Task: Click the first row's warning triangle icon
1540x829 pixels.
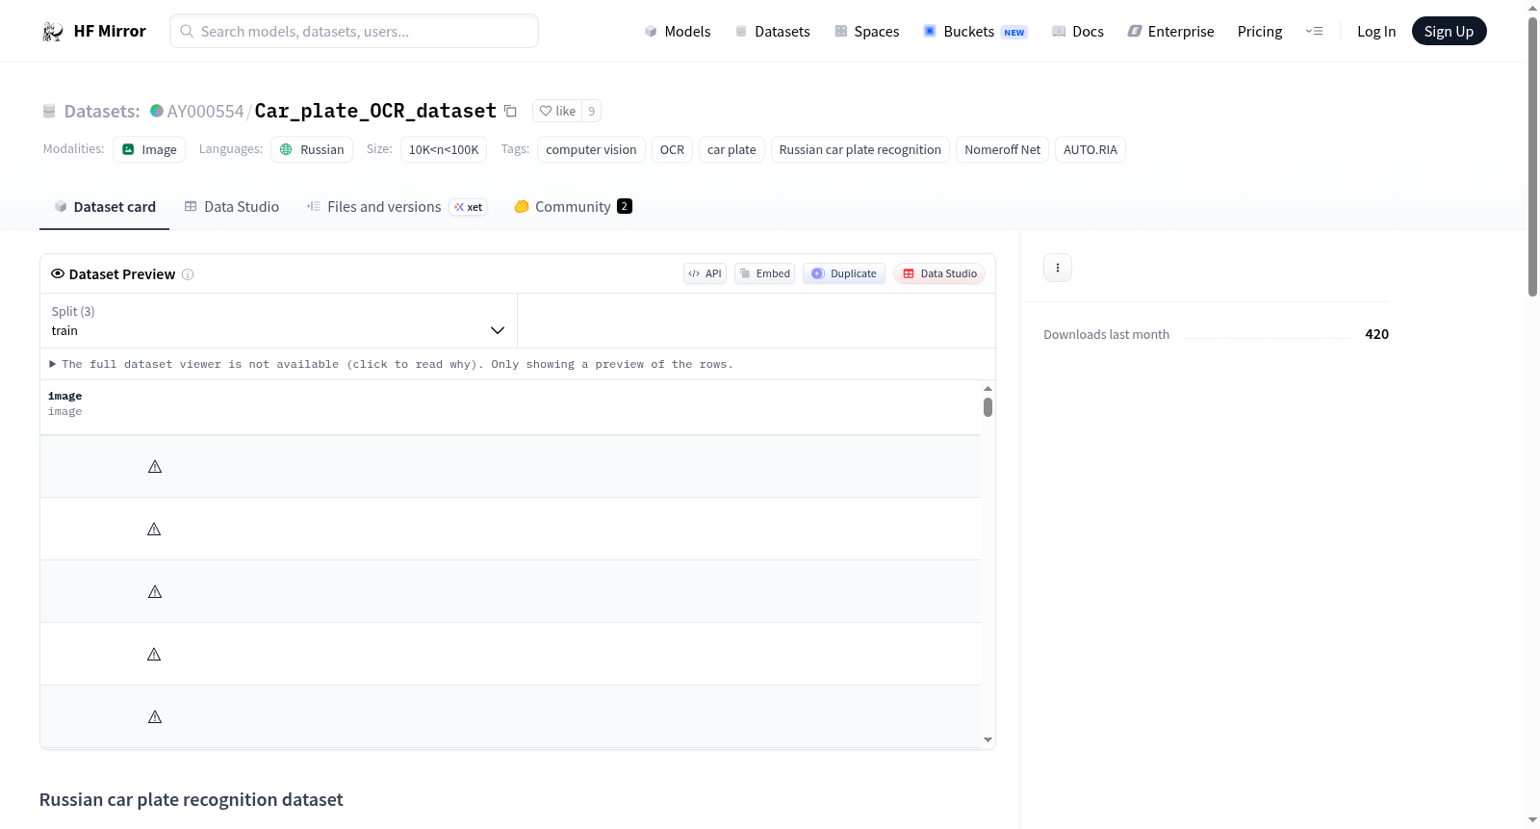Action: coord(155,467)
